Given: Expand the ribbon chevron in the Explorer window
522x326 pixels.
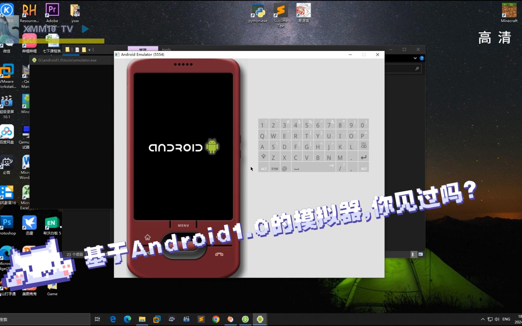Looking at the screenshot, I should [x=415, y=58].
